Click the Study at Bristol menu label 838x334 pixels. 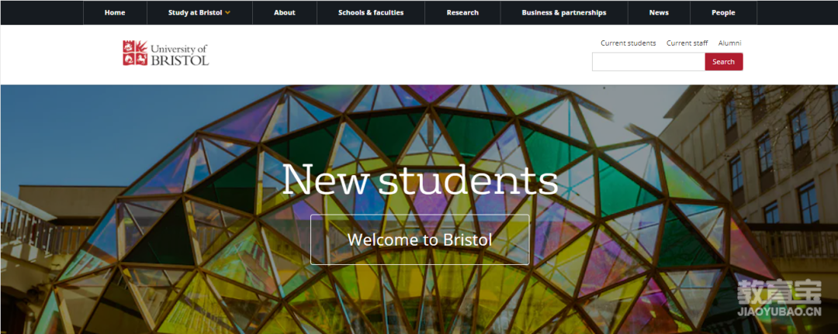(x=195, y=13)
